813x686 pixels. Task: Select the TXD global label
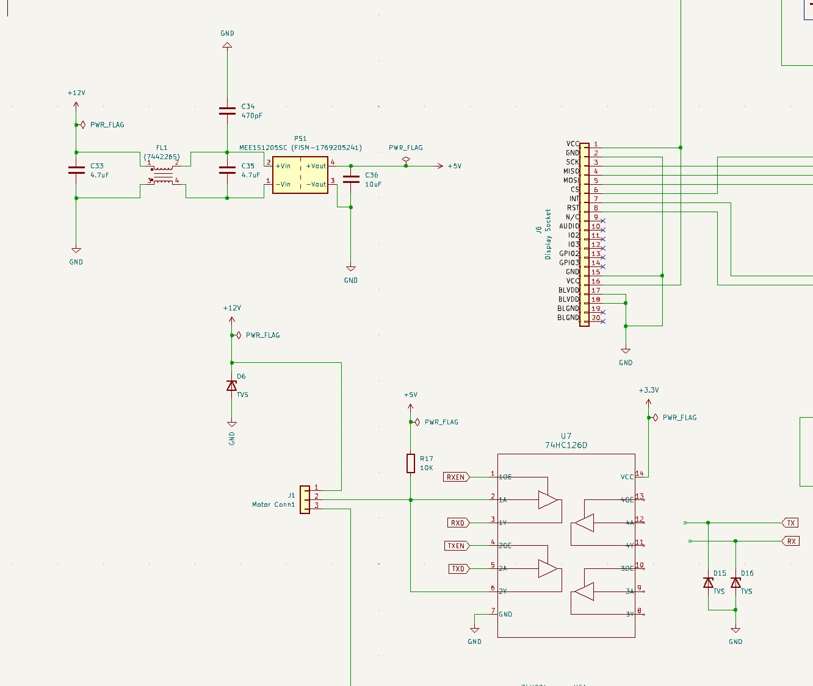click(x=458, y=569)
